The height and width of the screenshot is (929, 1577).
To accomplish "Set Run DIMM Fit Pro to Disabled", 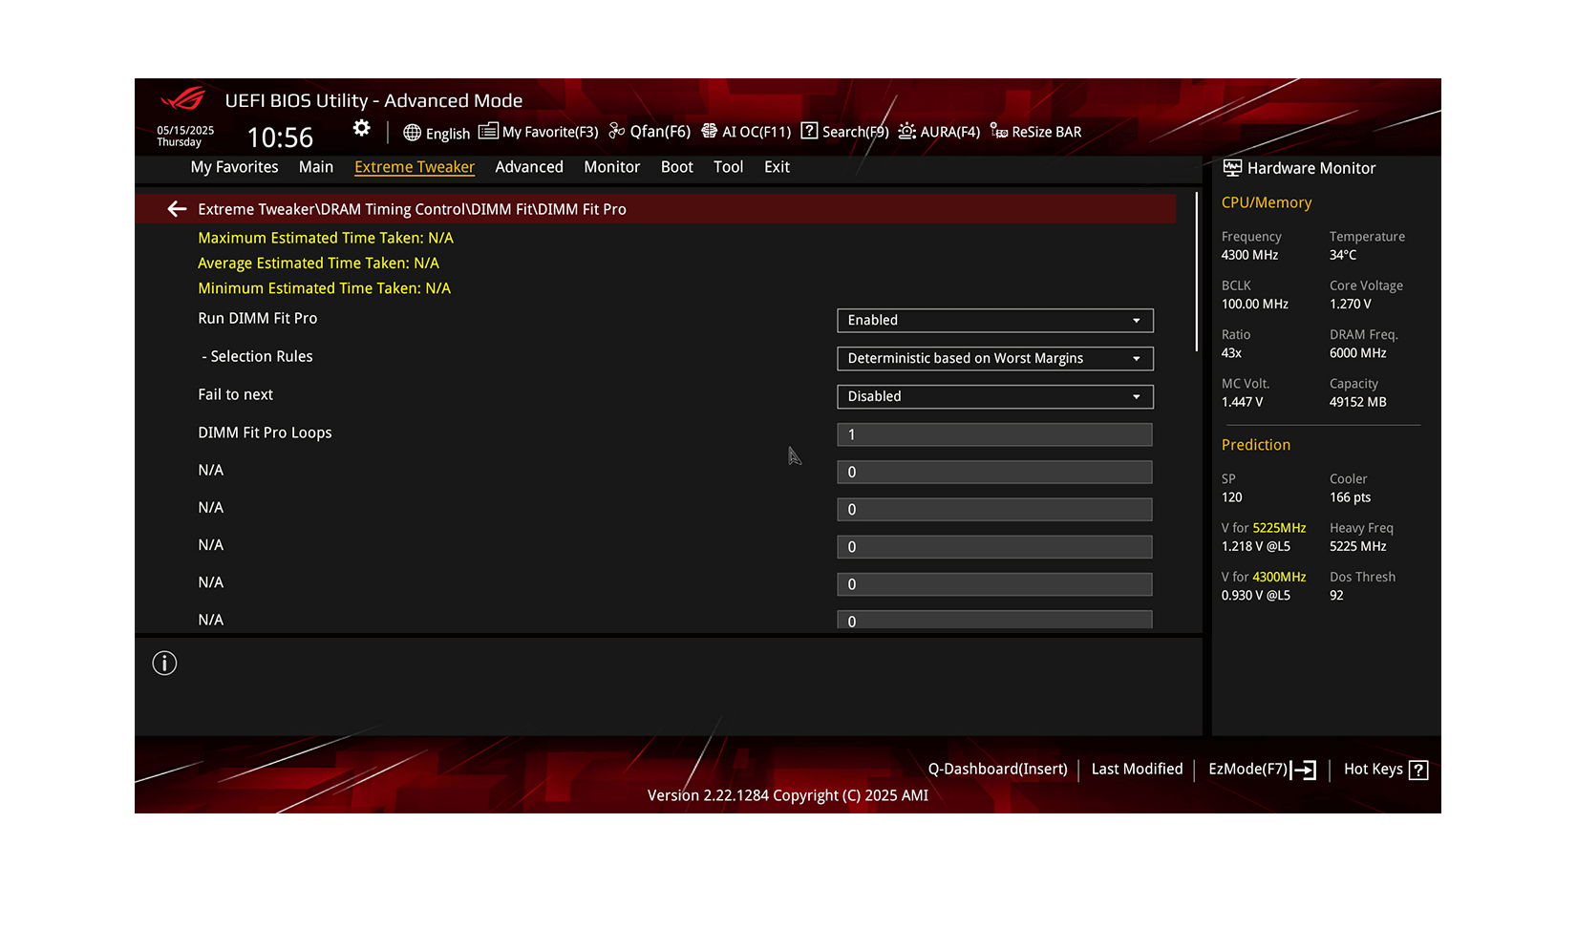I will 993,320.
